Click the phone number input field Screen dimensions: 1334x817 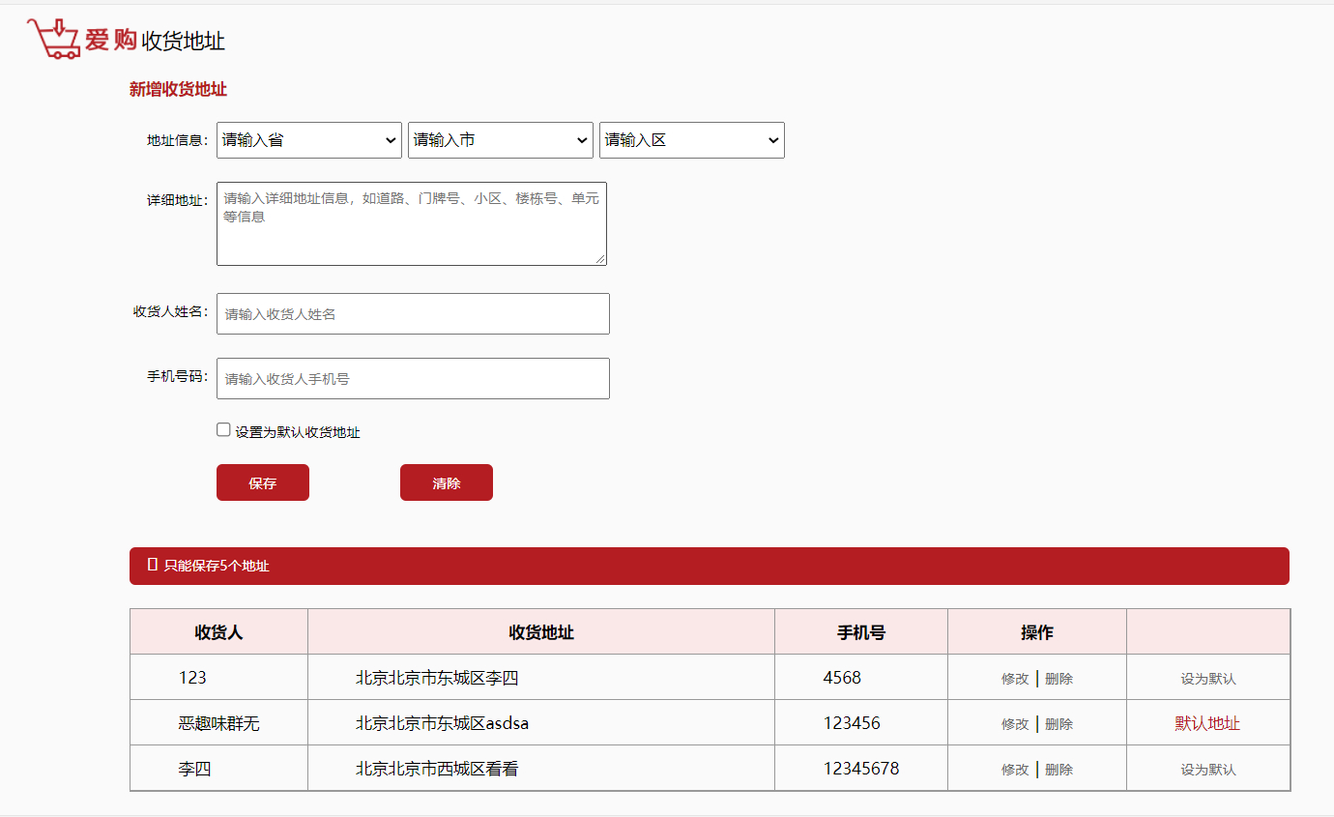(412, 378)
